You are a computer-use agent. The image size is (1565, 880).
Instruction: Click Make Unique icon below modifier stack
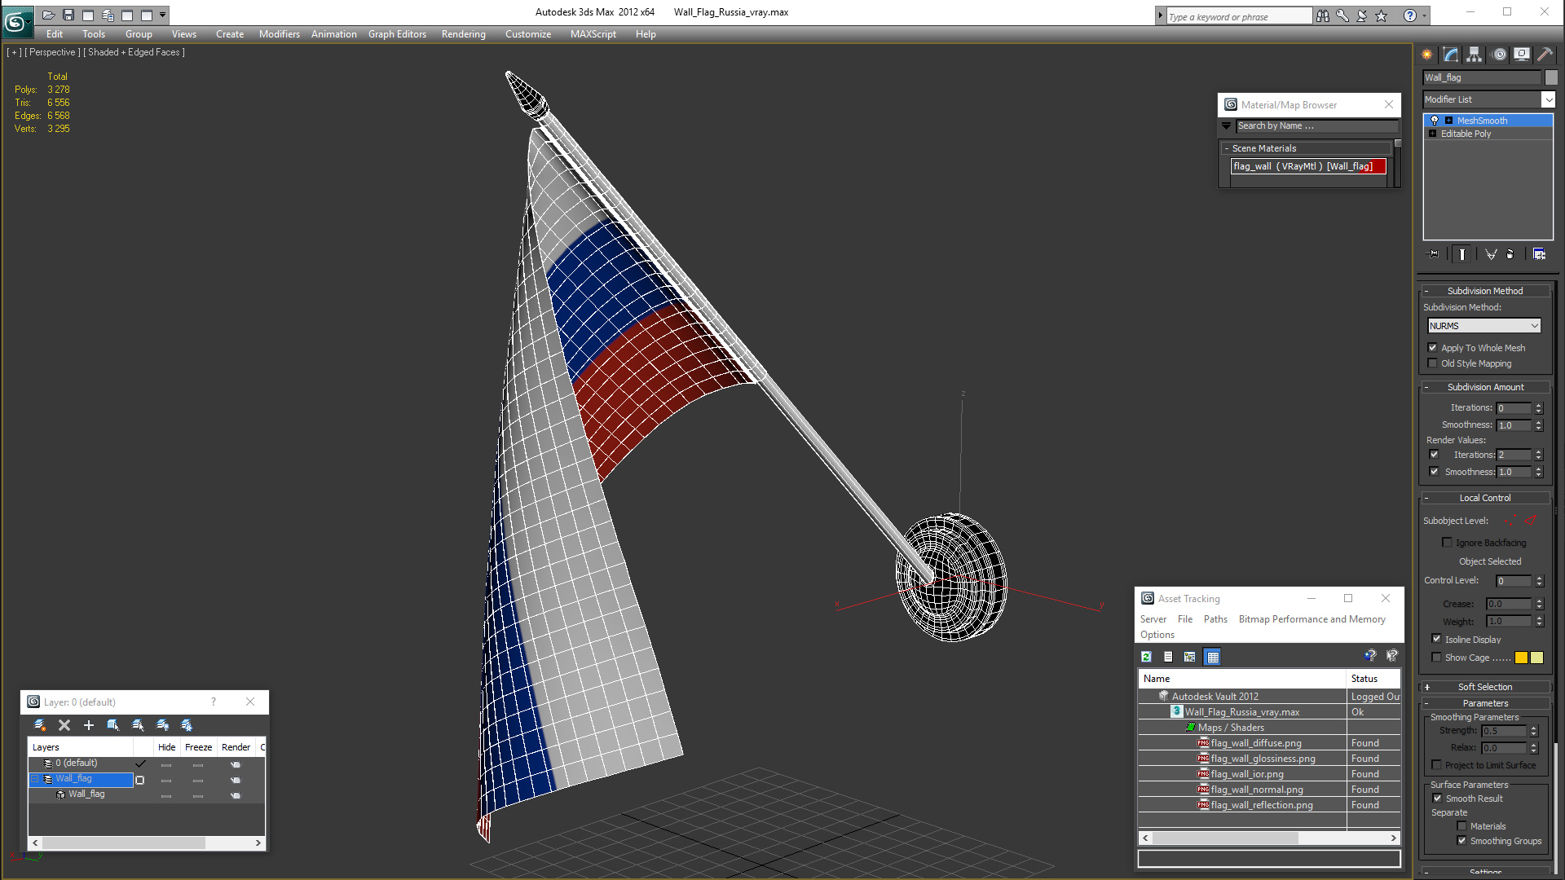[x=1491, y=254]
